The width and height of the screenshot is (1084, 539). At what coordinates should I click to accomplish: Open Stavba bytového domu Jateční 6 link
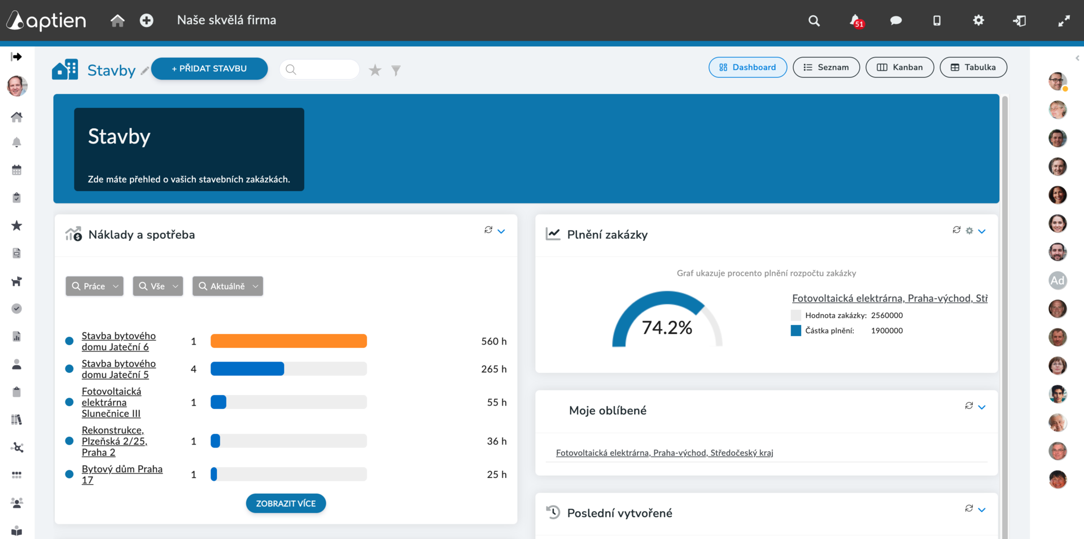[119, 341]
